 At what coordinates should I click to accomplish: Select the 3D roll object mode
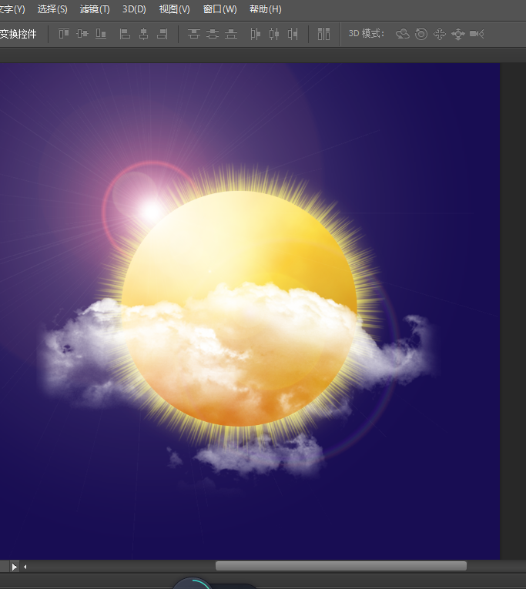click(421, 34)
